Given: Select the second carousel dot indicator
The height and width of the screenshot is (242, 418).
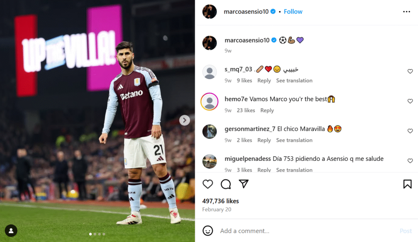Looking at the screenshot, I should pos(95,234).
